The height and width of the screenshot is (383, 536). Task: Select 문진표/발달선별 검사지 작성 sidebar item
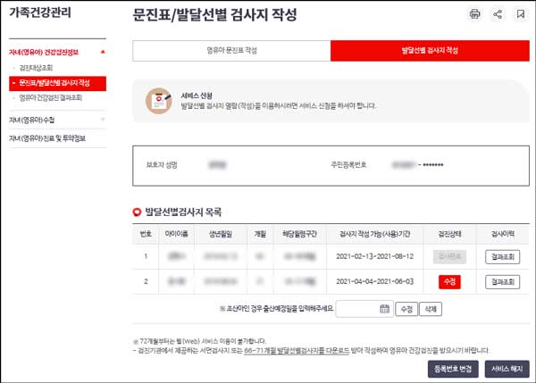[57, 83]
